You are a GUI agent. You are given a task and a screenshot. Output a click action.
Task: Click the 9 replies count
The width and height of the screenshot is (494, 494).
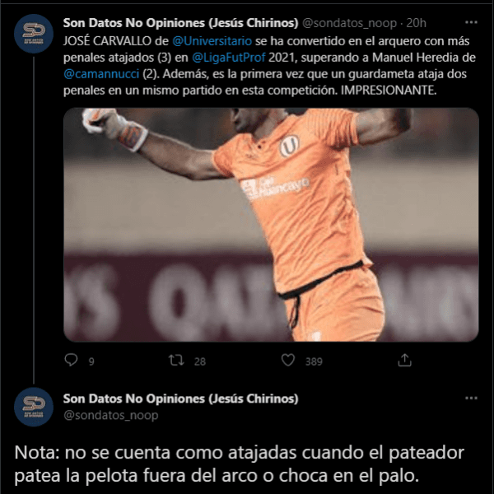pos(91,361)
